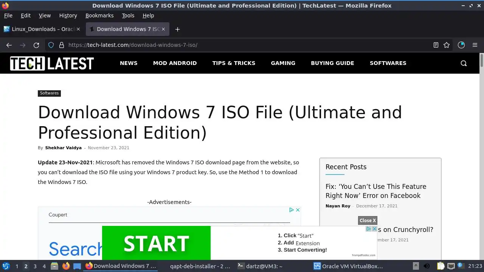Click the article date November 23, 2021

109,148
